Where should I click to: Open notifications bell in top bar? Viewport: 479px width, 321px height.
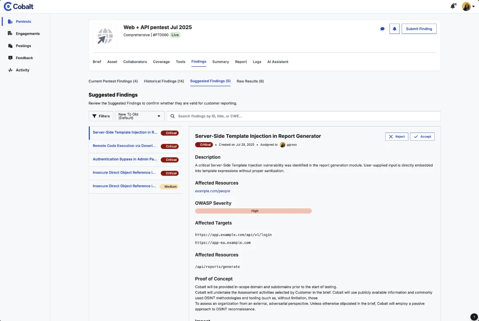coord(453,6)
